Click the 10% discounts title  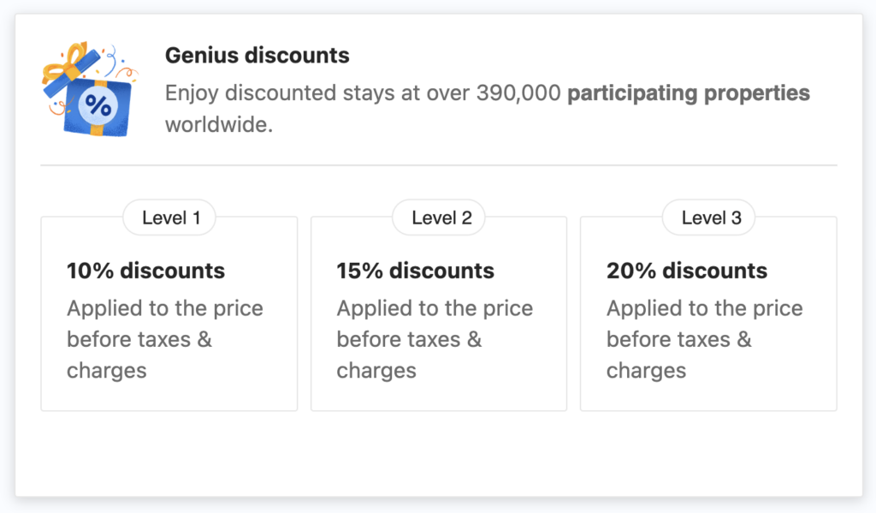[x=145, y=271]
